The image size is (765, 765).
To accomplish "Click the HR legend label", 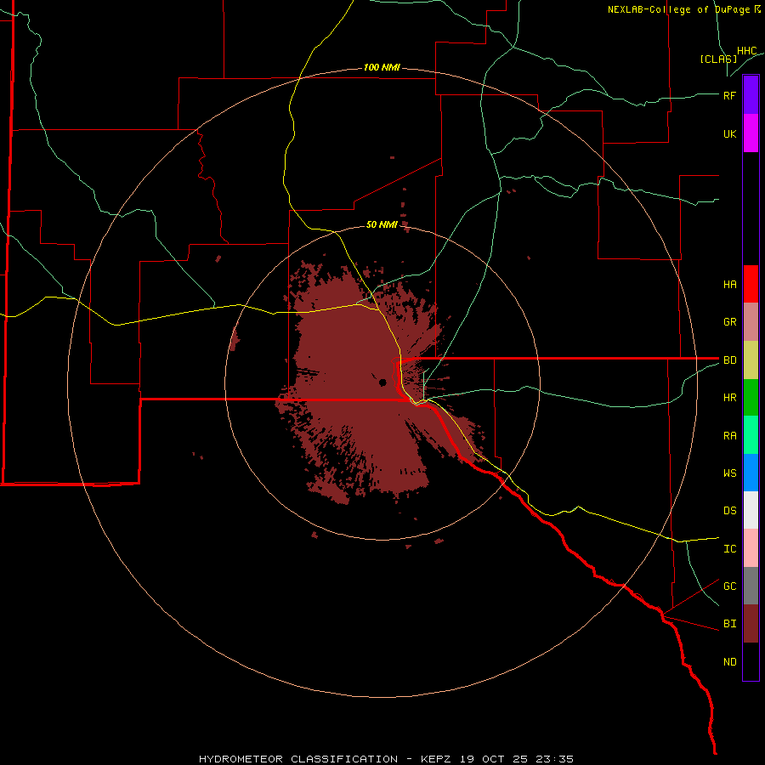I will coord(729,398).
